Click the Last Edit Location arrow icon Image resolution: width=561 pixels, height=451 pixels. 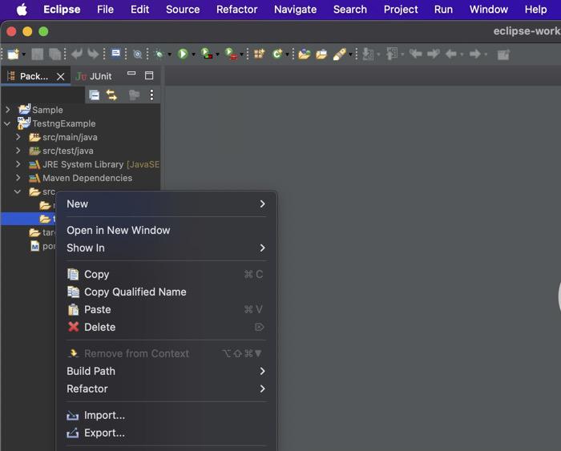tap(415, 54)
